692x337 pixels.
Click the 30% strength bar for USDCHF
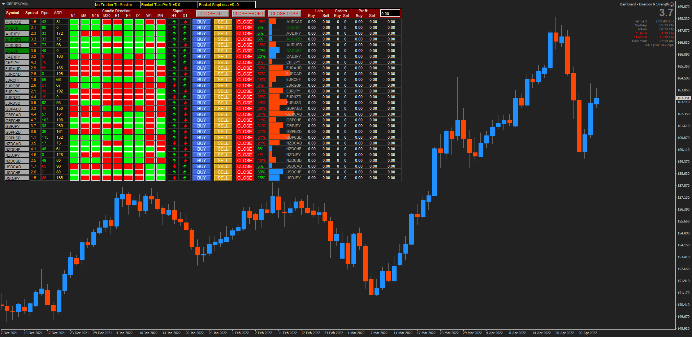coord(276,172)
